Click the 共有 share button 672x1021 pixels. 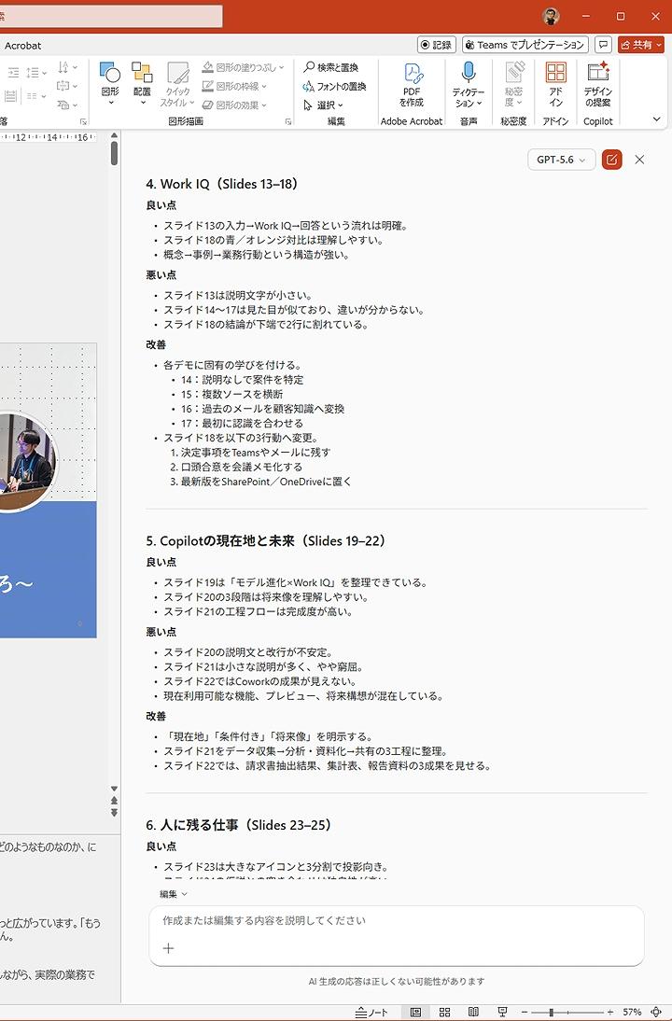641,45
